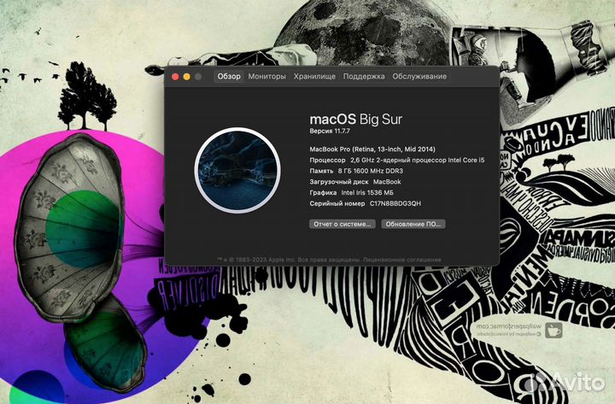Open the Мониторы tab

266,77
